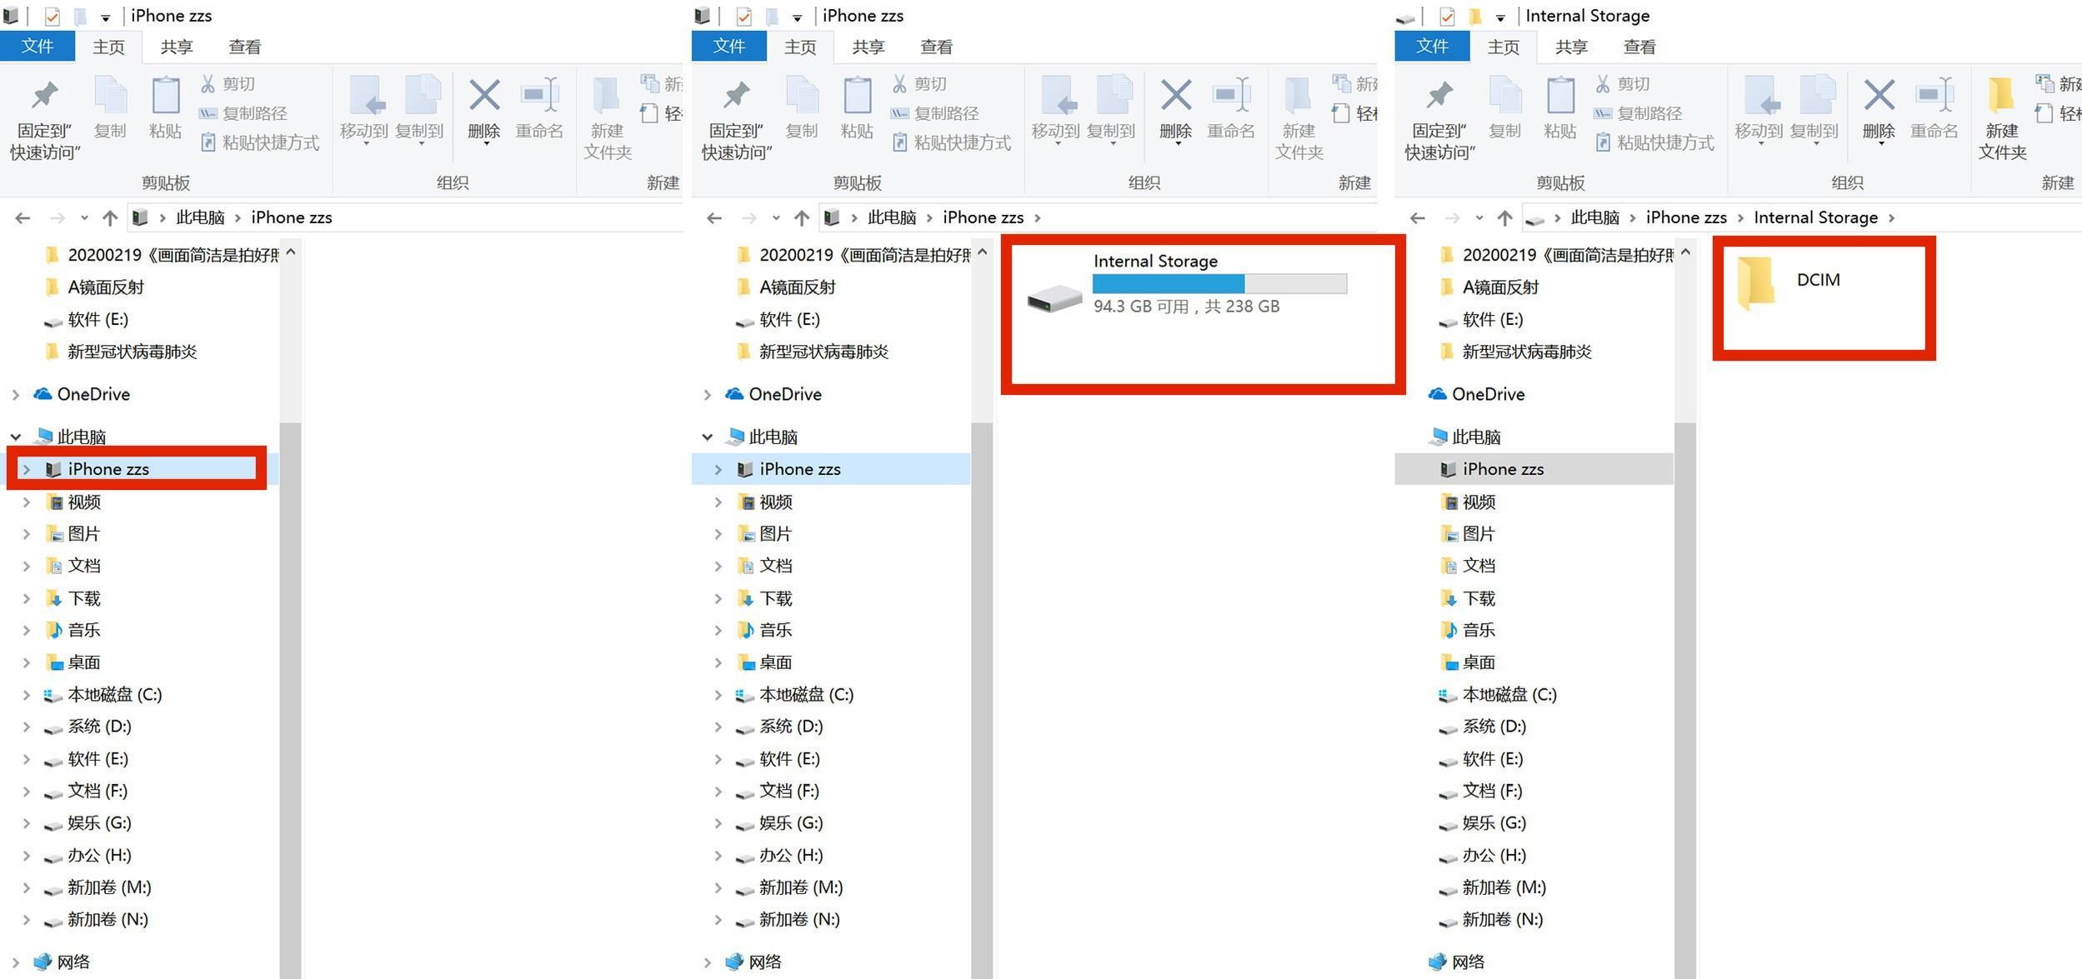Image resolution: width=2082 pixels, height=979 pixels.
Task: Expand 本地磁盘 (C:) in middle window tree
Action: point(718,695)
